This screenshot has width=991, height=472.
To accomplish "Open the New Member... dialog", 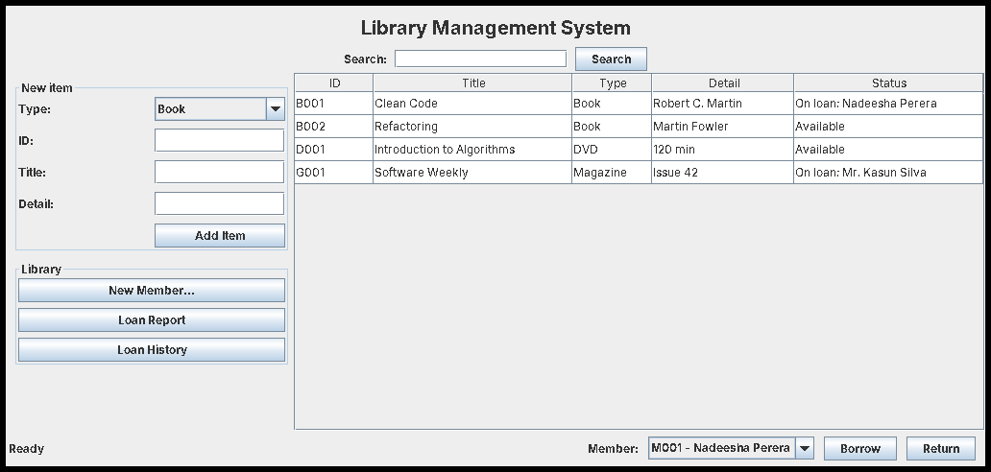I will pyautogui.click(x=152, y=291).
